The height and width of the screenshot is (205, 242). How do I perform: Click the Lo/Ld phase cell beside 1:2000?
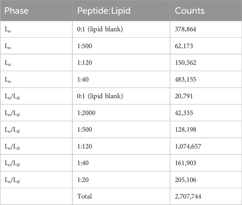36,113
